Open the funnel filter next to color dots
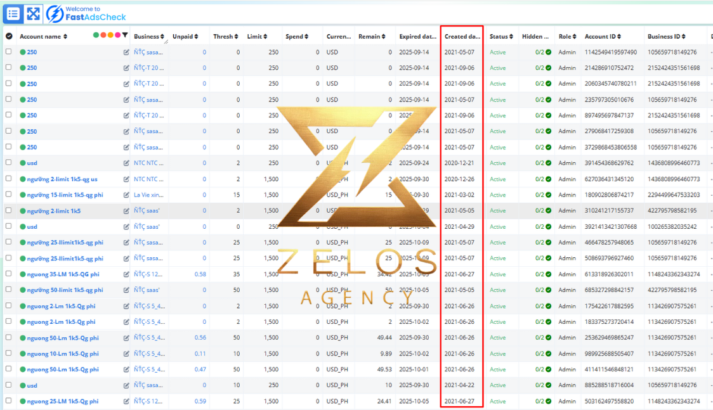 (x=125, y=35)
